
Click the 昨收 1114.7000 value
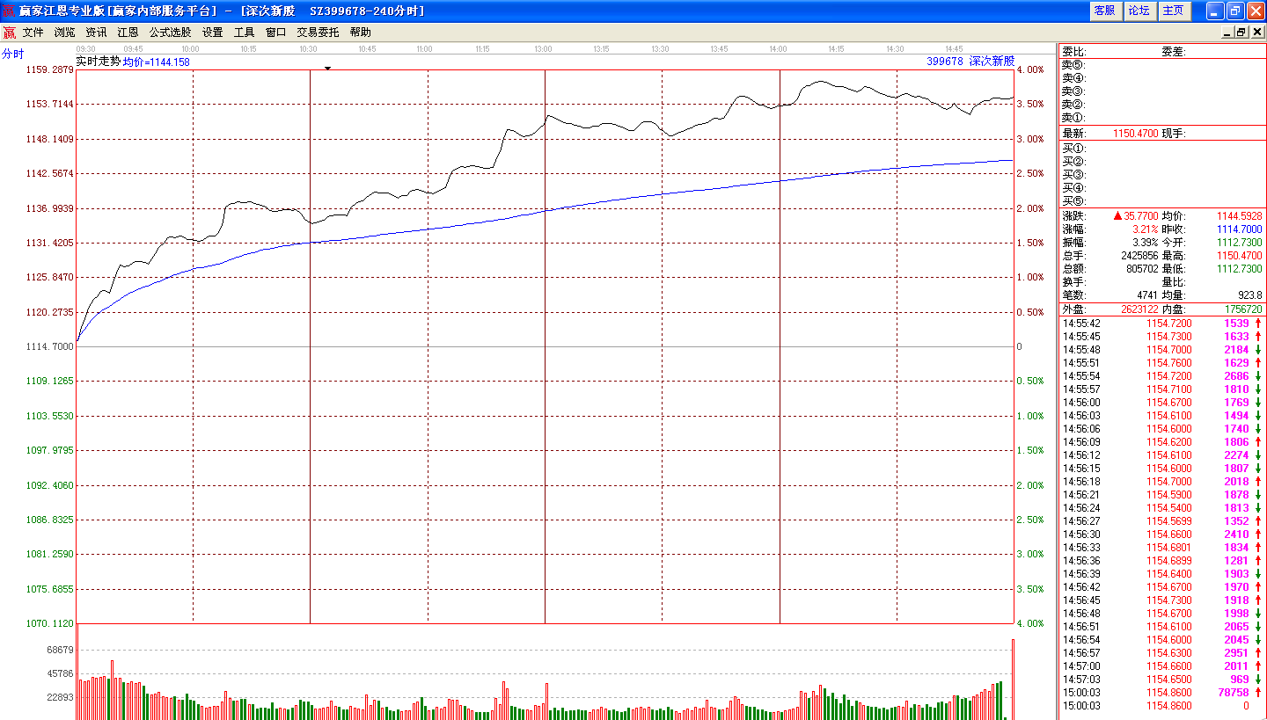click(x=1239, y=229)
